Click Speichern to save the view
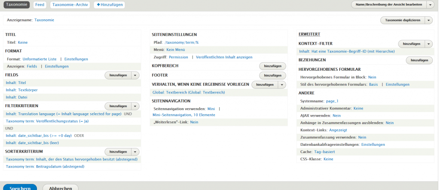Screen dimensions: 440x190 (x=20, y=188)
